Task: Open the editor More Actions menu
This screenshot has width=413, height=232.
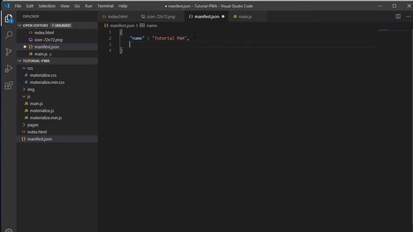Action: 408,16
